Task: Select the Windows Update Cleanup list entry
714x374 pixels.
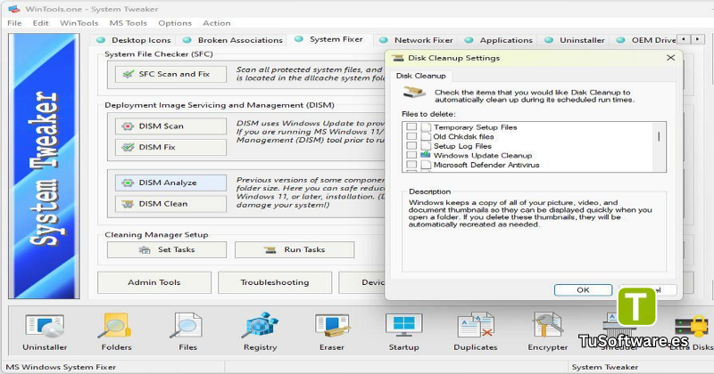Action: click(x=483, y=156)
